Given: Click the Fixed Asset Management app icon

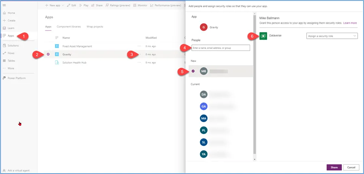Looking at the screenshot, I should point(57,46).
